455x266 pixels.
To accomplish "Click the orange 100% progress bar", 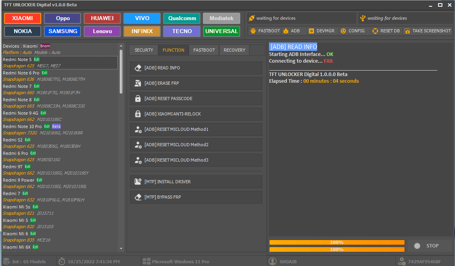I will [x=336, y=242].
